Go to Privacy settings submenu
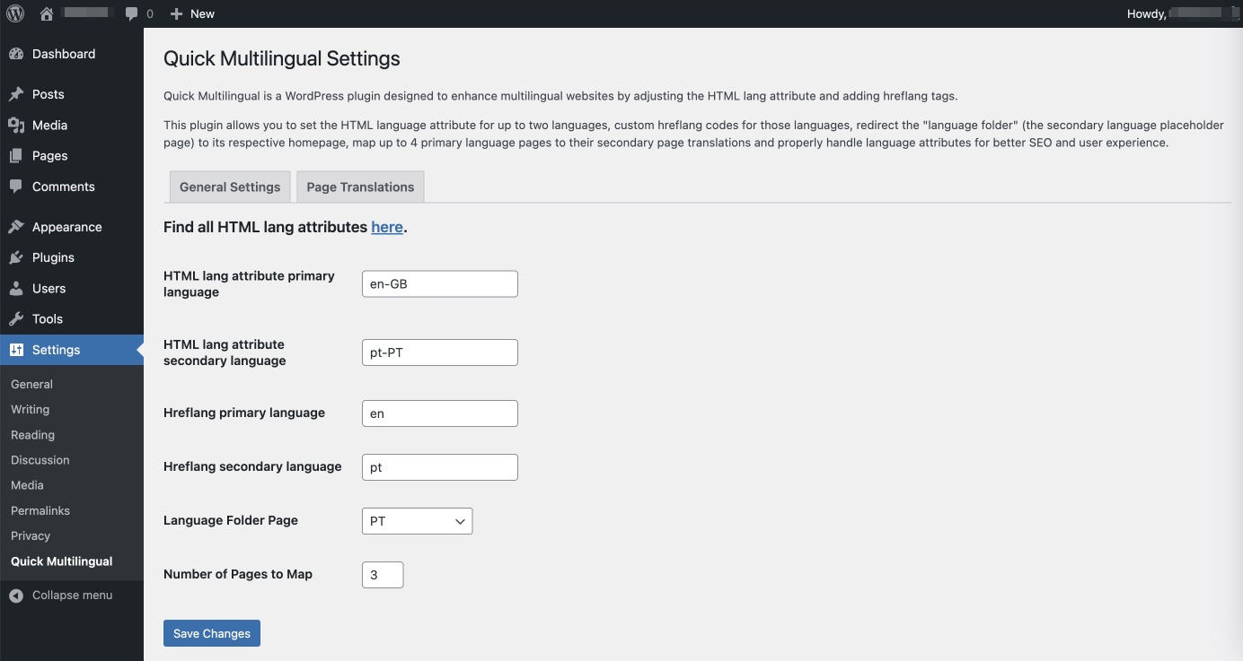 31,535
